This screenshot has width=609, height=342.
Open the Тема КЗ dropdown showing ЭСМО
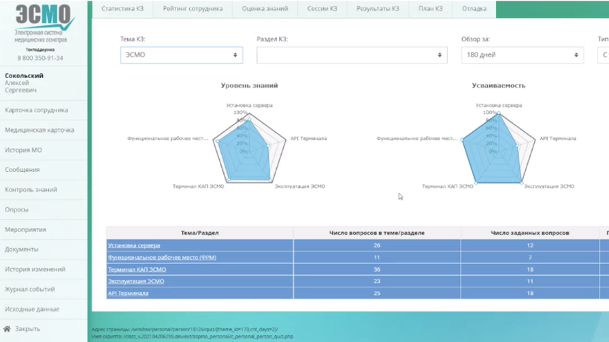(x=181, y=55)
